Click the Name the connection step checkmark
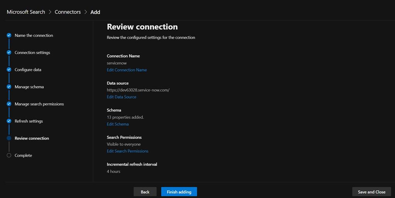Screen dimensions: 395x198 (9, 35)
